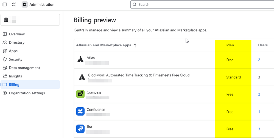This screenshot has width=274, height=138.
Task: Click the Clockwork app logo icon
Action: [x=82, y=77]
